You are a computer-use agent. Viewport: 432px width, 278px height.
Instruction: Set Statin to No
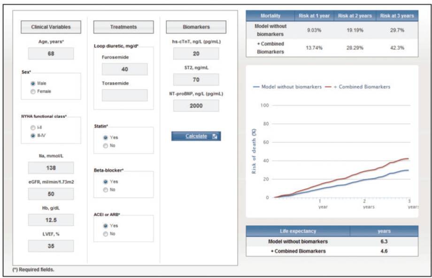point(105,145)
